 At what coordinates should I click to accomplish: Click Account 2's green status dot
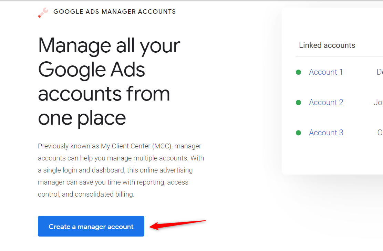[298, 103]
